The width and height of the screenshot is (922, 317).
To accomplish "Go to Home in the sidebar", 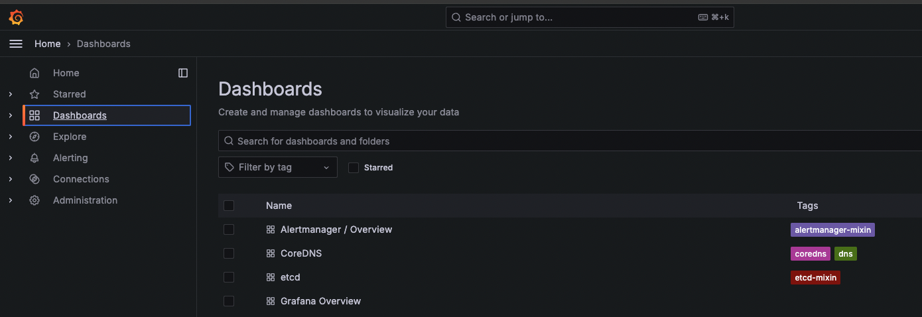I will pyautogui.click(x=66, y=73).
